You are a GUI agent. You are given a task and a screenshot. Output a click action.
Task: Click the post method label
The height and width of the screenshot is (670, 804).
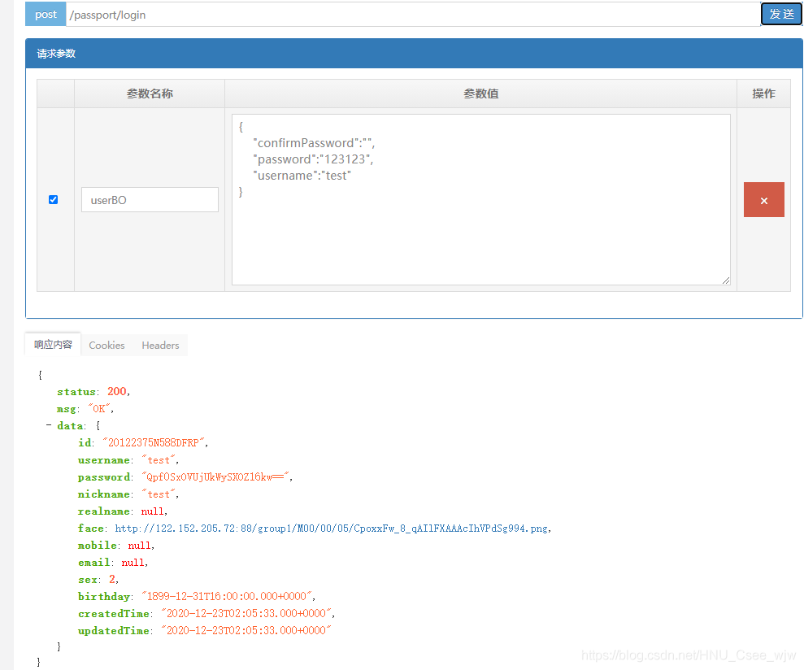coord(46,14)
